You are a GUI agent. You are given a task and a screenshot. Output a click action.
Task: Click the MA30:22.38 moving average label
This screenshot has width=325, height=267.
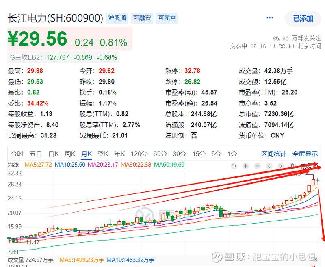coord(136,165)
